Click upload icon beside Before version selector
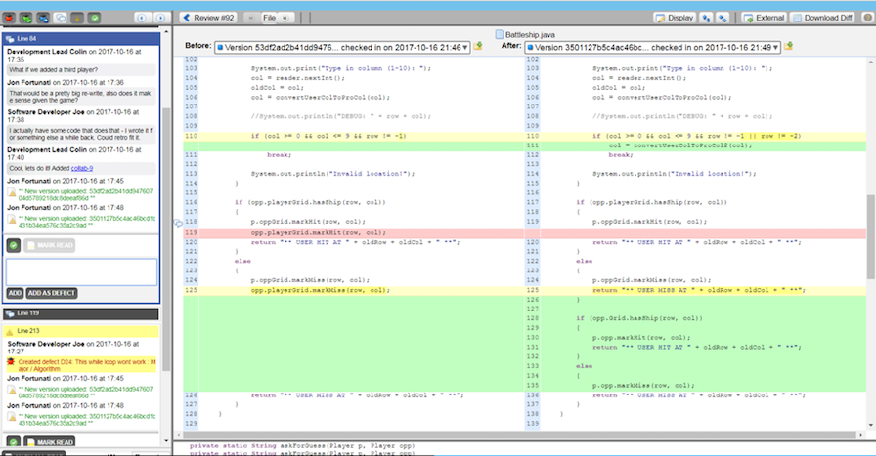 478,46
